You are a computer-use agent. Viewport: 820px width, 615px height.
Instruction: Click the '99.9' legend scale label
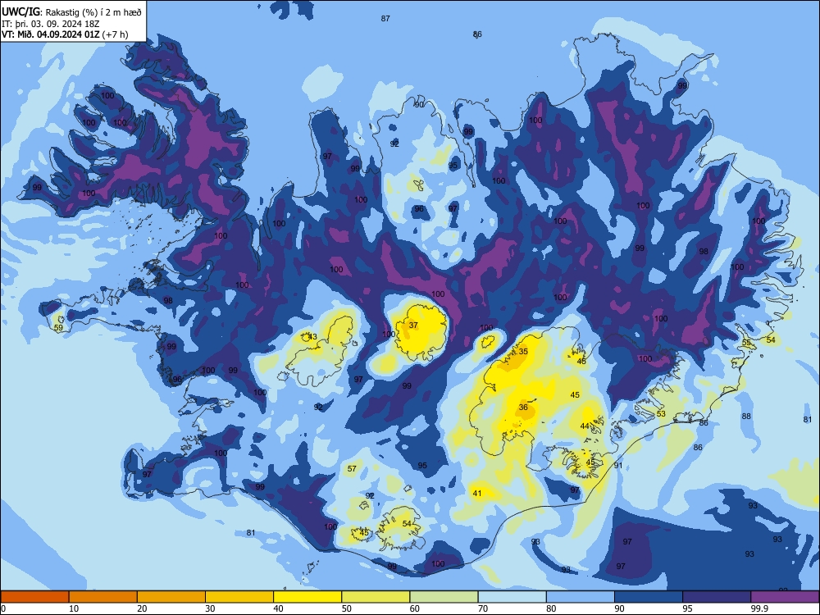759,608
